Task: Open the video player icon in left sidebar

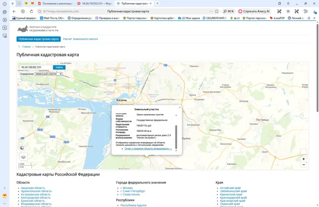Action: pos(4,20)
